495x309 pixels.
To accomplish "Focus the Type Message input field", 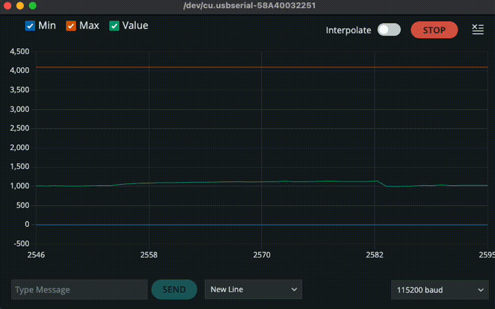I will click(79, 290).
